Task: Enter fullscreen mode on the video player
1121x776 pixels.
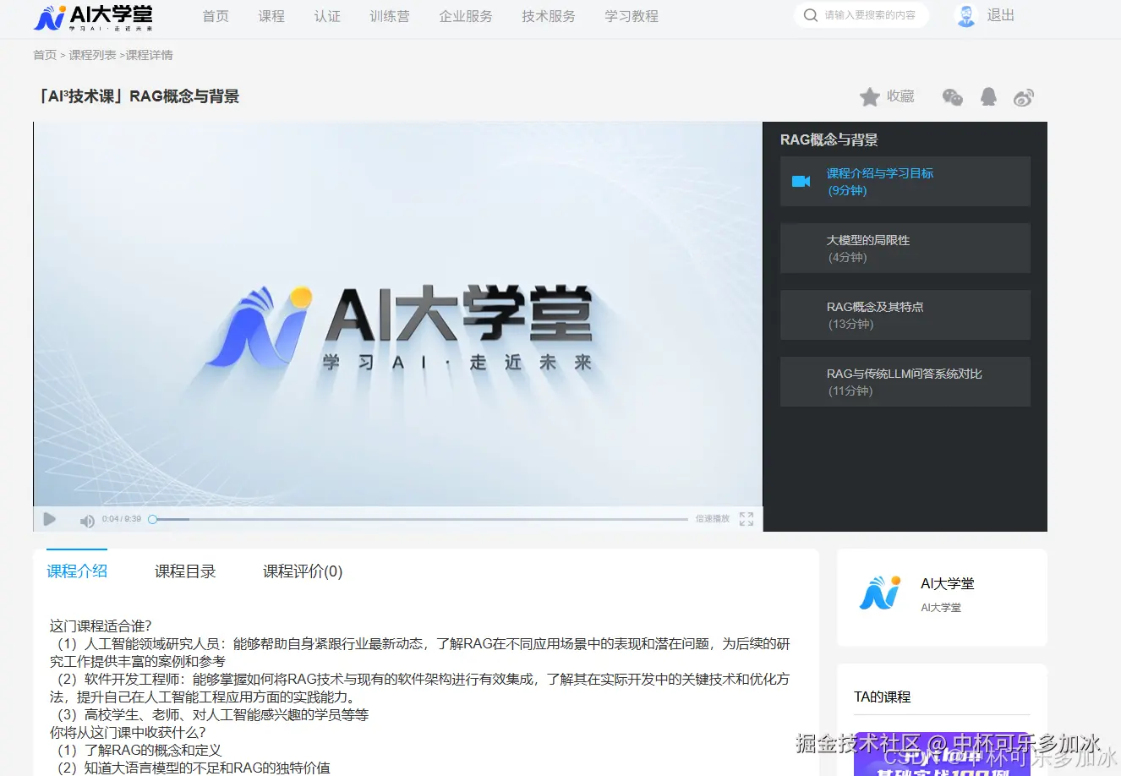Action: coord(746,519)
